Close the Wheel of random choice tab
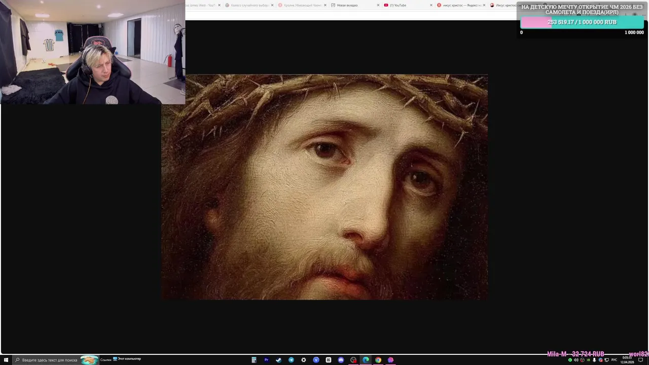Image resolution: width=649 pixels, height=365 pixels. pyautogui.click(x=272, y=5)
